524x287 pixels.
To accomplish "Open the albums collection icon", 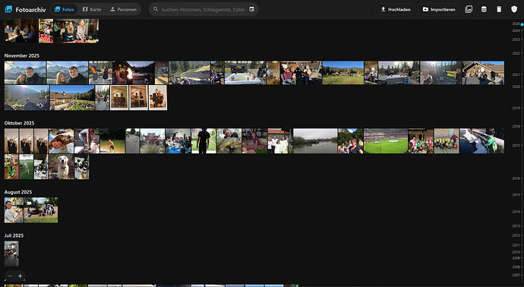I will click(469, 9).
